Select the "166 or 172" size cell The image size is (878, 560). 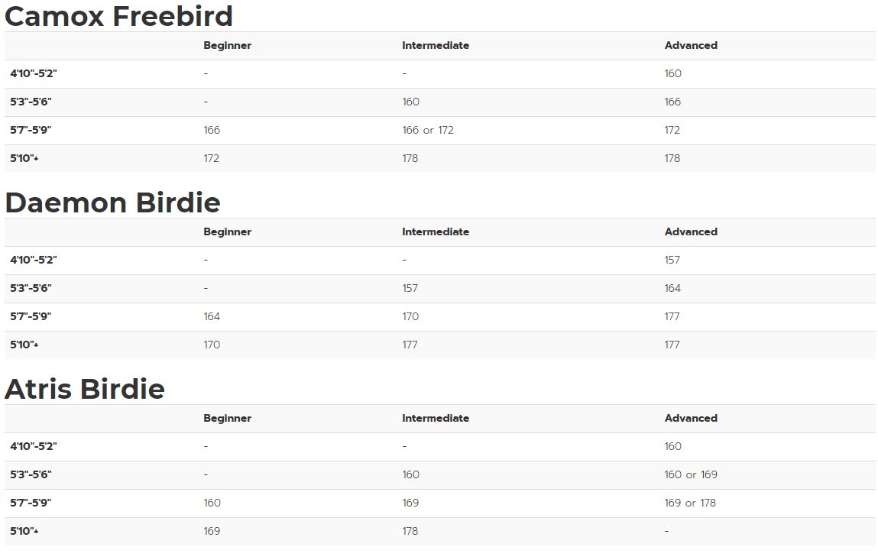pyautogui.click(x=428, y=130)
